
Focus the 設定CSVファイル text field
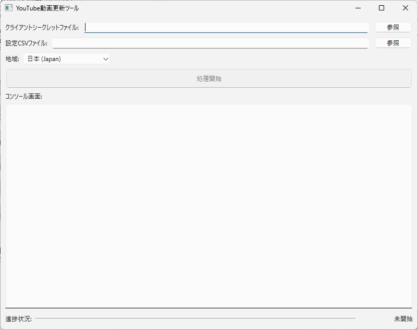tap(208, 43)
